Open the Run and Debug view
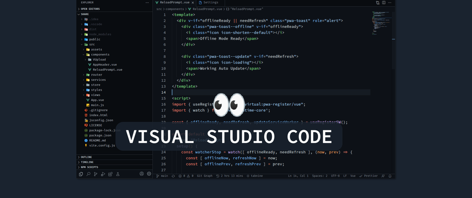This screenshot has width=472, height=198. pos(102,174)
